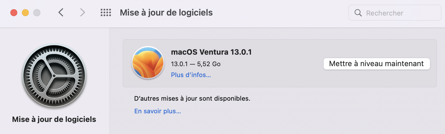Click the window title "Mise à jour de logiciels"
The width and height of the screenshot is (445, 134).
click(166, 13)
